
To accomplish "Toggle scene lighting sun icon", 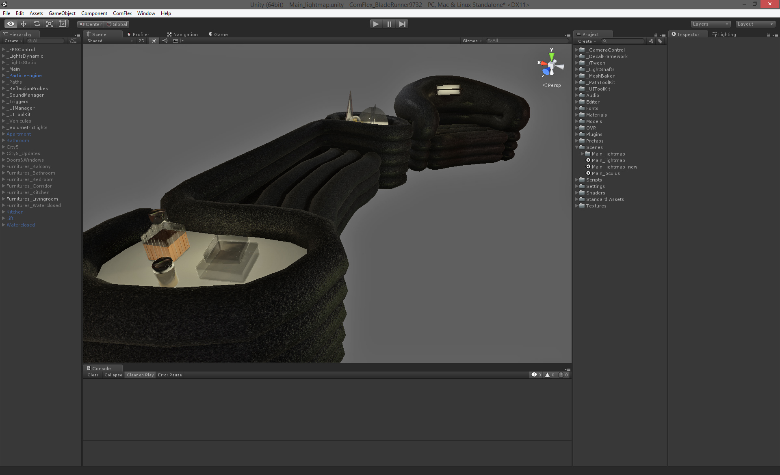I will [154, 41].
